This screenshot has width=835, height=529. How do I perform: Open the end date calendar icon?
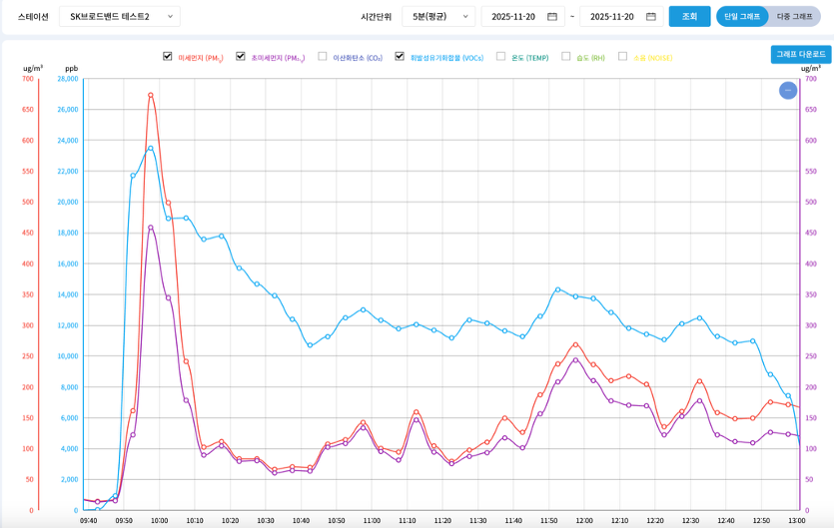point(651,17)
